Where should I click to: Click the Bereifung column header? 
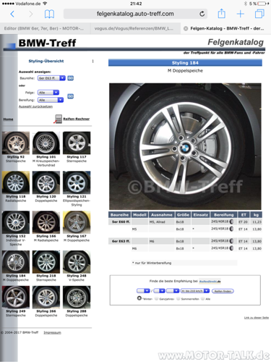[224, 215]
